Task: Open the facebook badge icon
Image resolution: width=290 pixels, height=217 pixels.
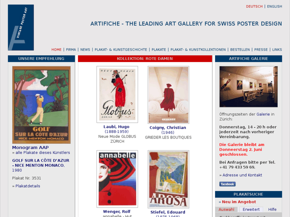Action: (x=227, y=184)
